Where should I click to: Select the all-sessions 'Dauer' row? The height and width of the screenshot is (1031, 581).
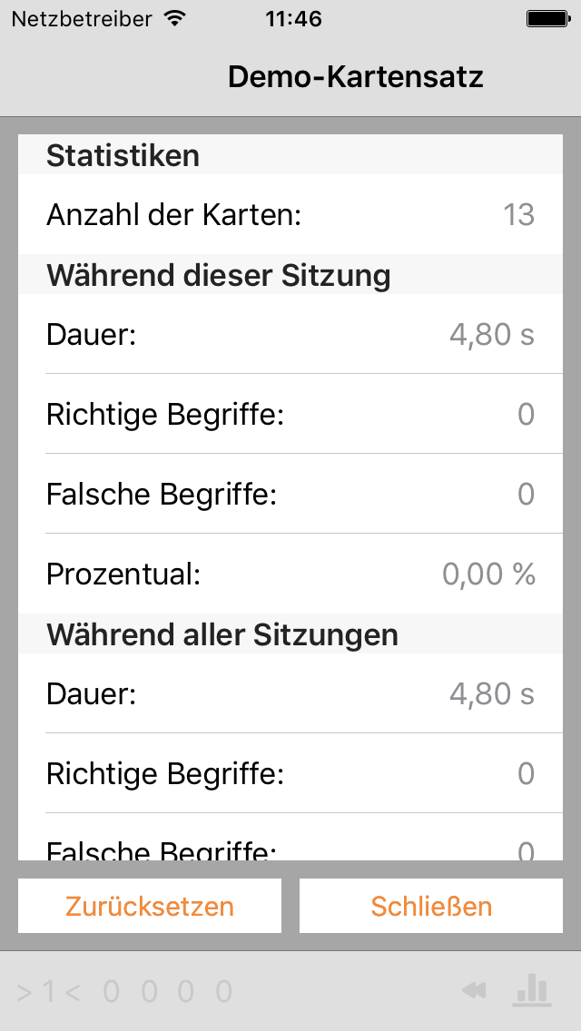[x=290, y=693]
